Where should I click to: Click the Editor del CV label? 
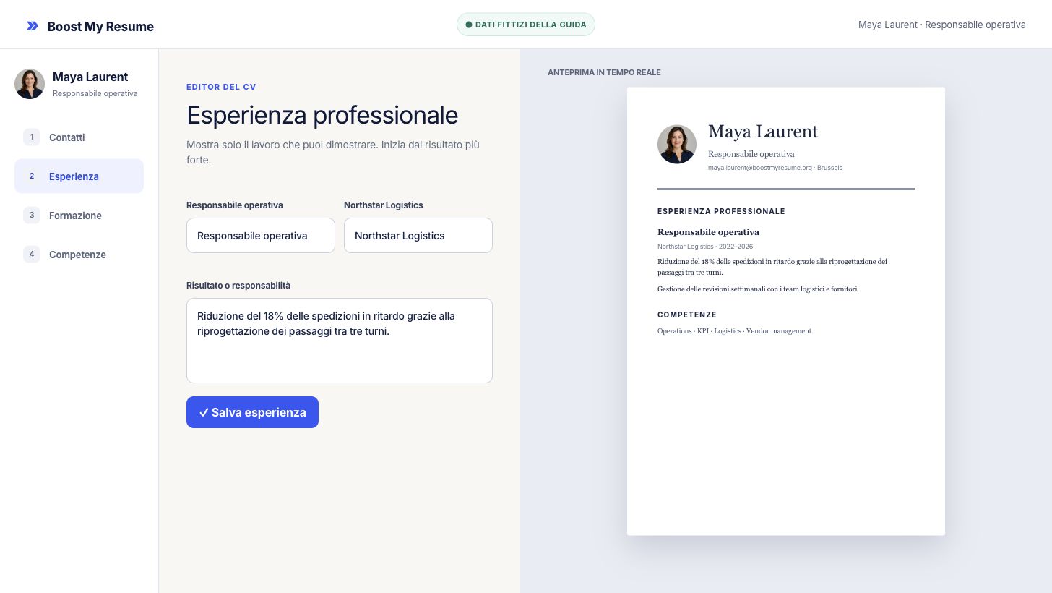pos(221,87)
